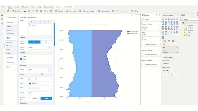The image size is (198, 111).
Task: Open the View ribbon tab
Action: coord(33,7)
